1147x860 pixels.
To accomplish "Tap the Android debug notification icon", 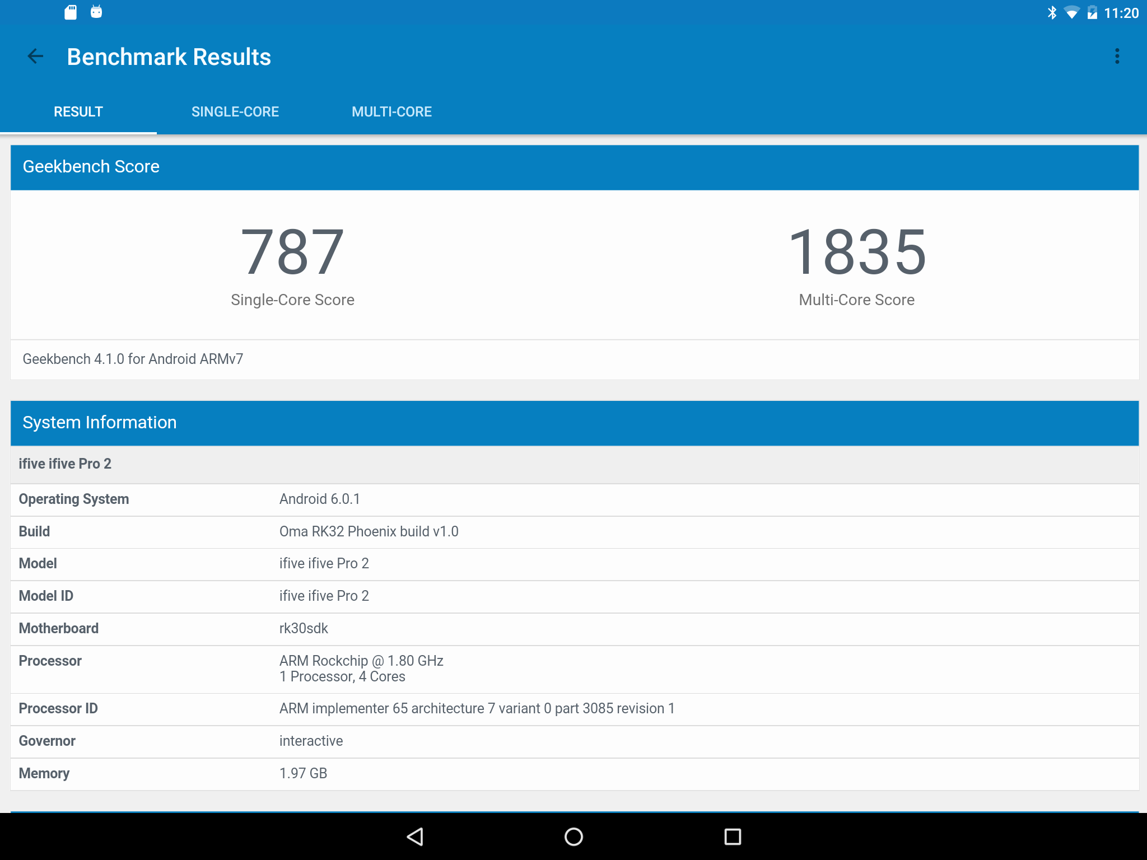I will click(x=96, y=12).
